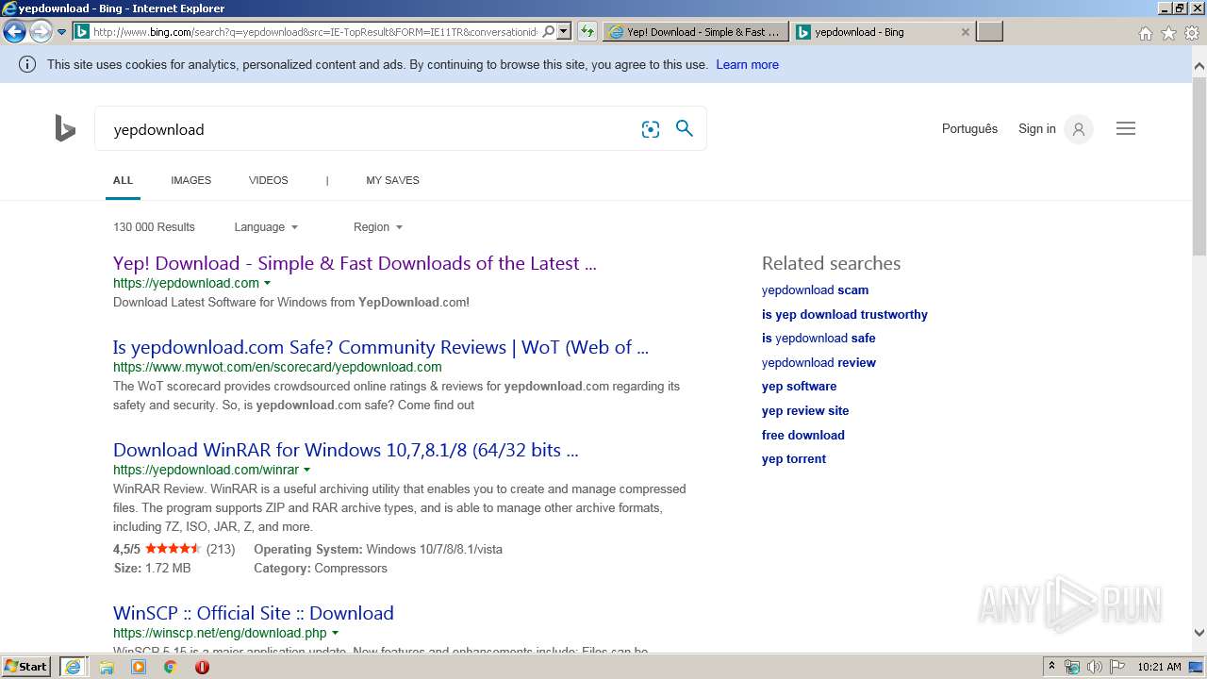Open the Language filter dropdown
Image resolution: width=1207 pixels, height=679 pixels.
(266, 227)
